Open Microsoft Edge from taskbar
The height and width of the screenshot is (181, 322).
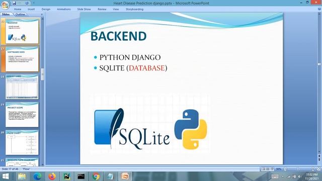tap(37, 176)
